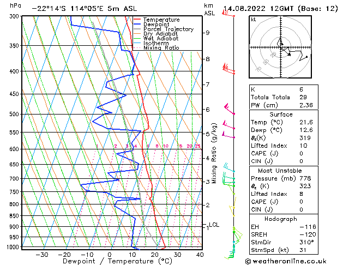Click the SREH value -120
This screenshot has height=265, width=343.
(308, 234)
